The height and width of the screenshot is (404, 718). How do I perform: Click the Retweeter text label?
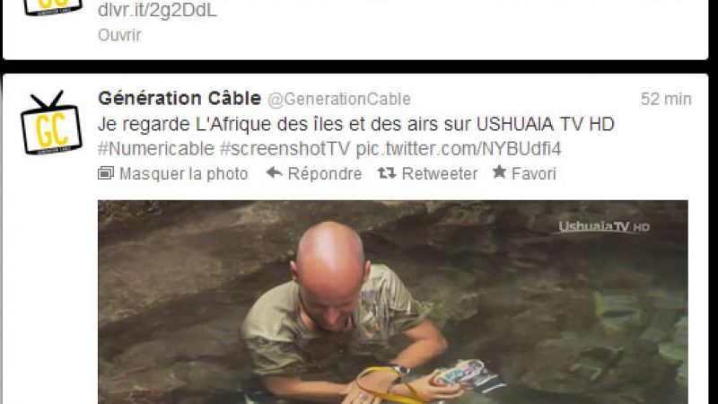tap(440, 173)
